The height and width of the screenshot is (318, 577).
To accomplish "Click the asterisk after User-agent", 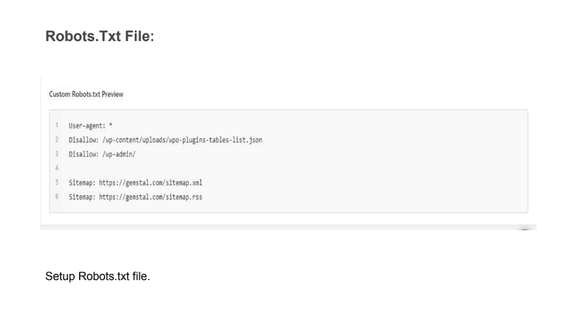I will coord(111,125).
